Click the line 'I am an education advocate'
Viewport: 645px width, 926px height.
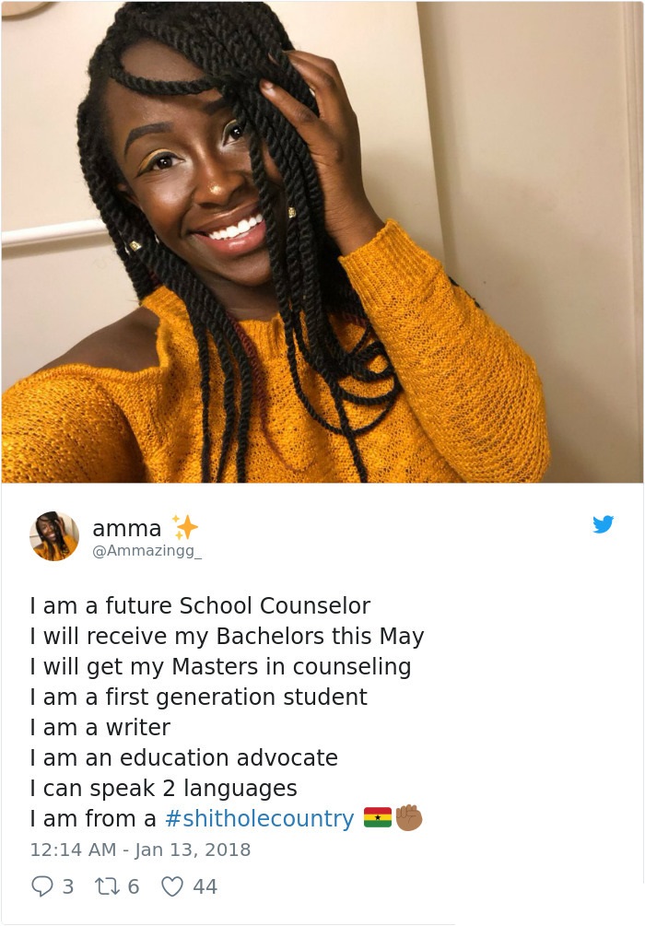point(184,757)
